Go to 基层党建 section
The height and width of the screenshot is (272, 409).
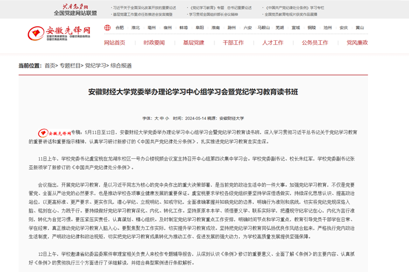pyautogui.click(x=194, y=43)
